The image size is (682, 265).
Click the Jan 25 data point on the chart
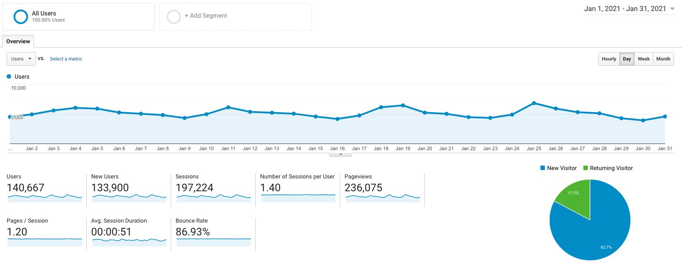(x=534, y=102)
